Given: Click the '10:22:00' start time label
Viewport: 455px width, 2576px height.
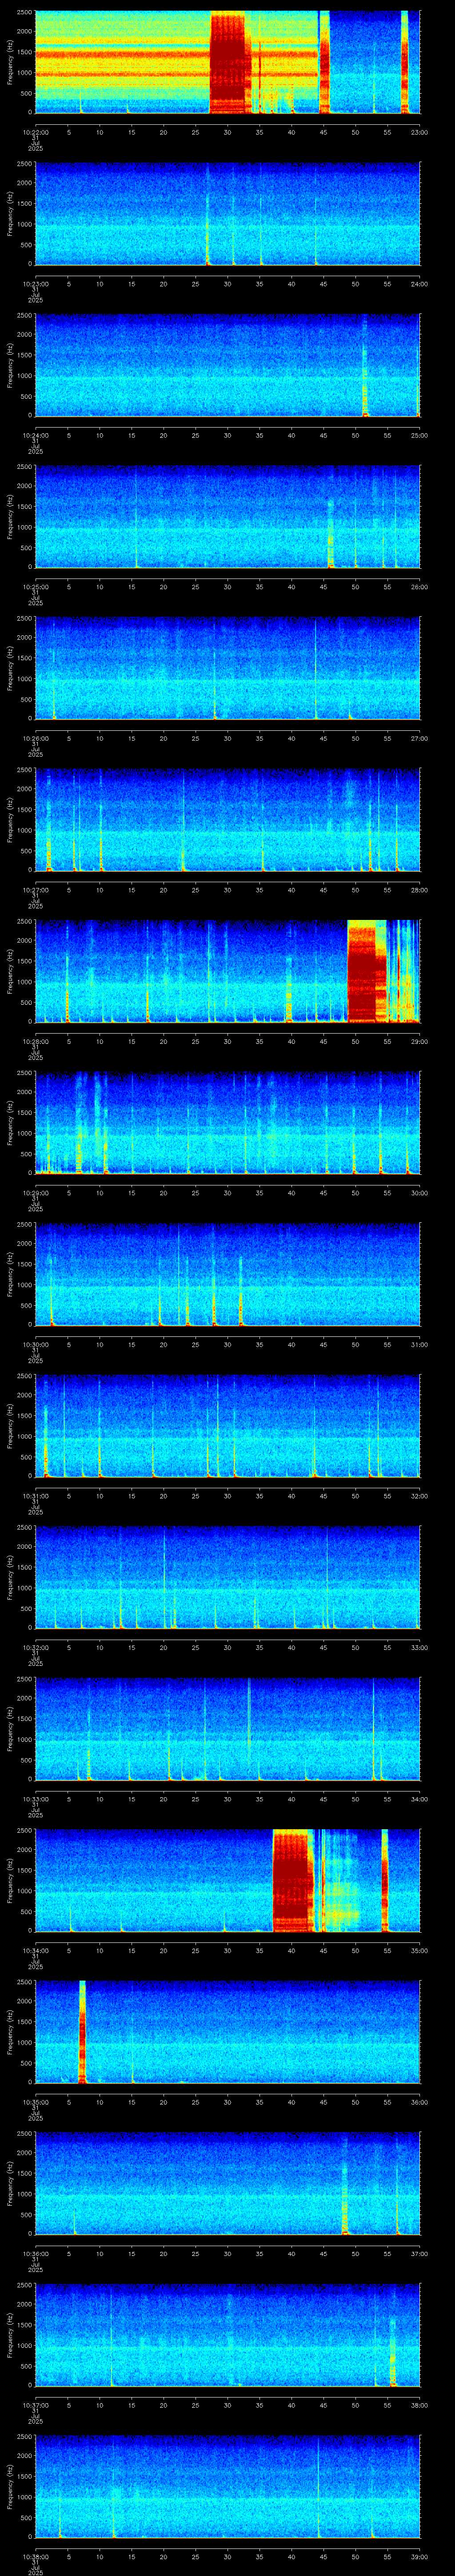Looking at the screenshot, I should pyautogui.click(x=35, y=132).
